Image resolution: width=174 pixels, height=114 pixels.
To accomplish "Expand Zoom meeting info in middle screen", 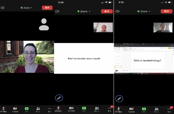I will 84,11.
